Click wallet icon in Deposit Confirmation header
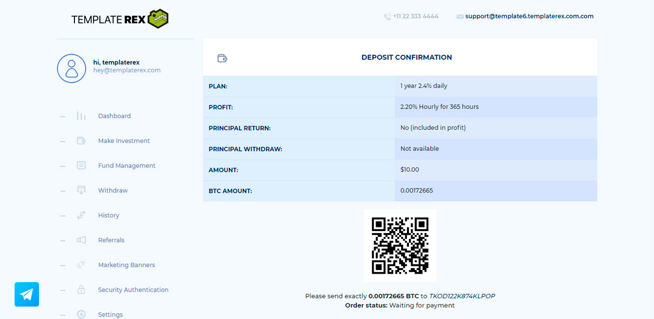This screenshot has width=654, height=319. [222, 58]
